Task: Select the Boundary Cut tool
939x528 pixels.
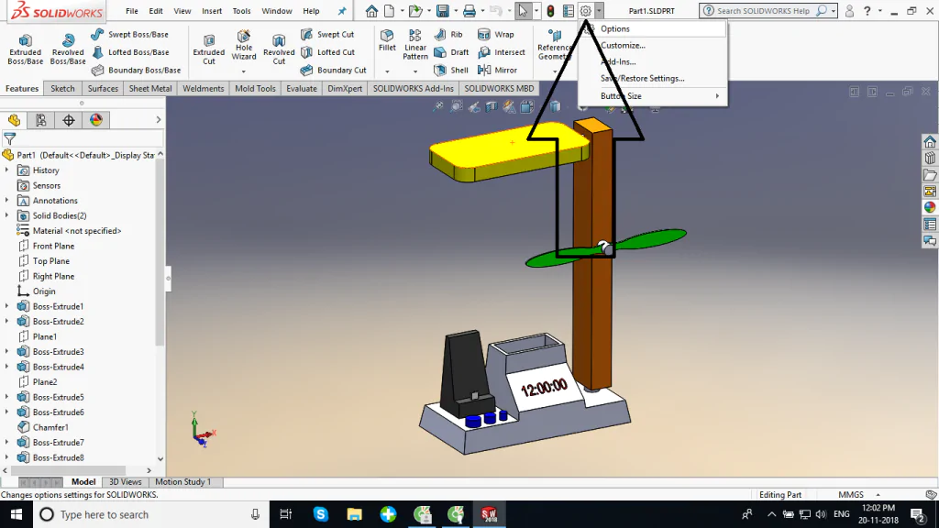Action: 334,70
